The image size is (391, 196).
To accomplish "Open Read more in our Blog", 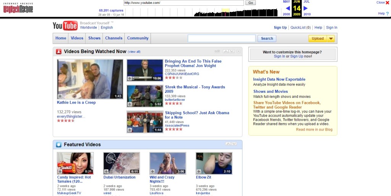I will (314, 130).
